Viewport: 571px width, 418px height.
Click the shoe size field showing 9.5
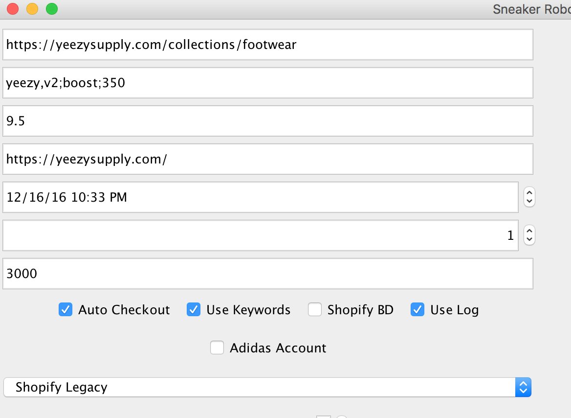[x=268, y=121]
